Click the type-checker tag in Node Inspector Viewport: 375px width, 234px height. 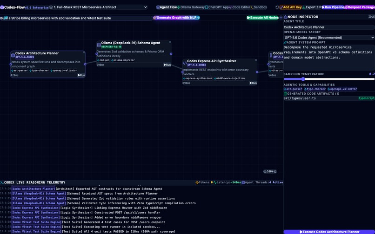[x=315, y=89]
